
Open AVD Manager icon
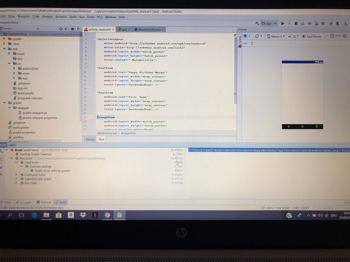tap(338, 24)
